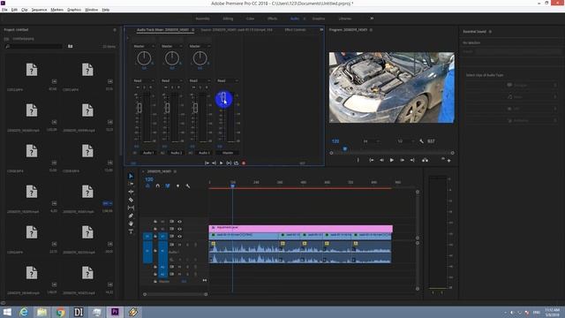This screenshot has height=318, width=565.
Task: Open Audio 1 automation mode Read dropdown
Action: click(144, 80)
